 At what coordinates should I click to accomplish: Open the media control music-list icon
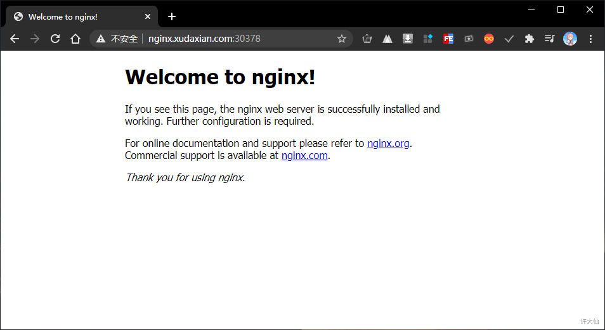click(549, 39)
